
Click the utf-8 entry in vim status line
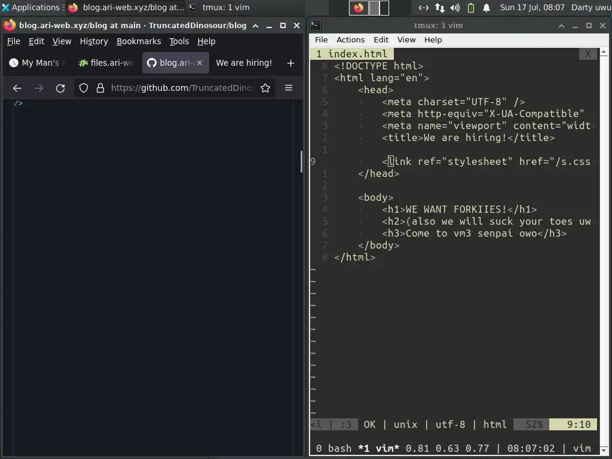[451, 425]
